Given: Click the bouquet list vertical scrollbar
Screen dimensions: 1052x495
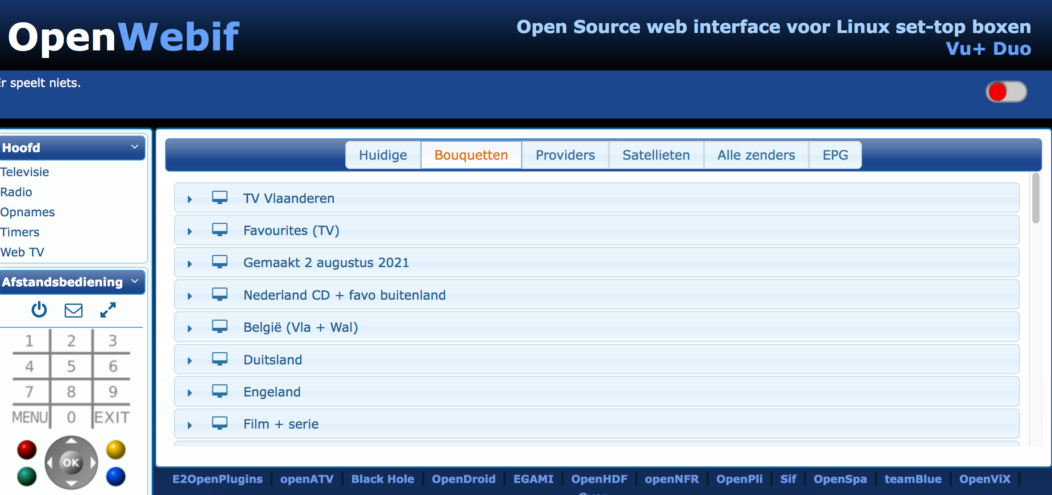Looking at the screenshot, I should point(1036,198).
